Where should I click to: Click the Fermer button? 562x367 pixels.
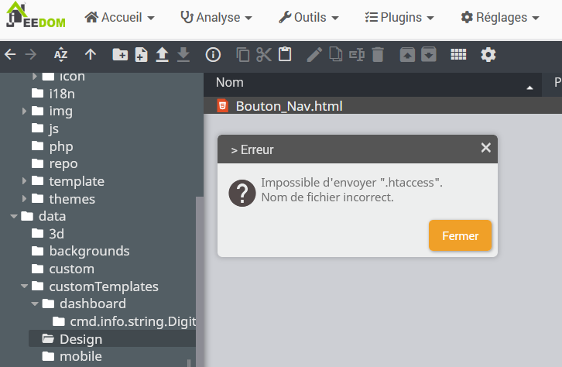[x=460, y=236]
